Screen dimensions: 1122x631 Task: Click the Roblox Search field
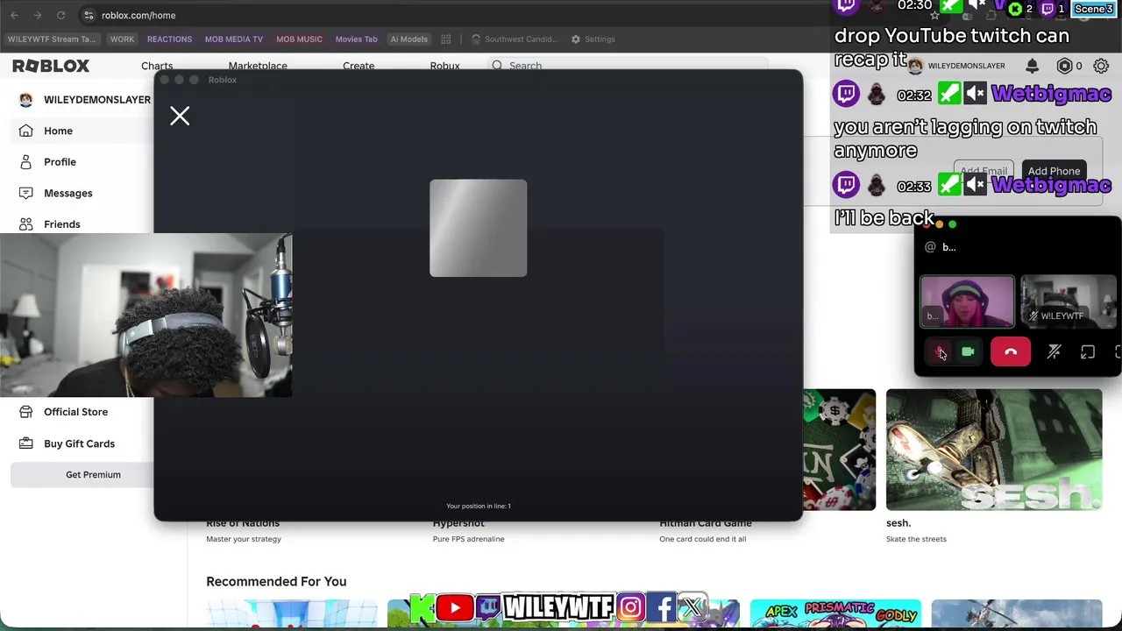click(x=627, y=66)
